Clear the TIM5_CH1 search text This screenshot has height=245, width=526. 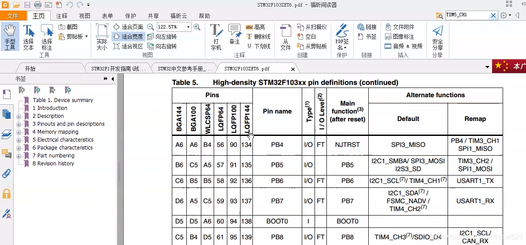(493, 15)
